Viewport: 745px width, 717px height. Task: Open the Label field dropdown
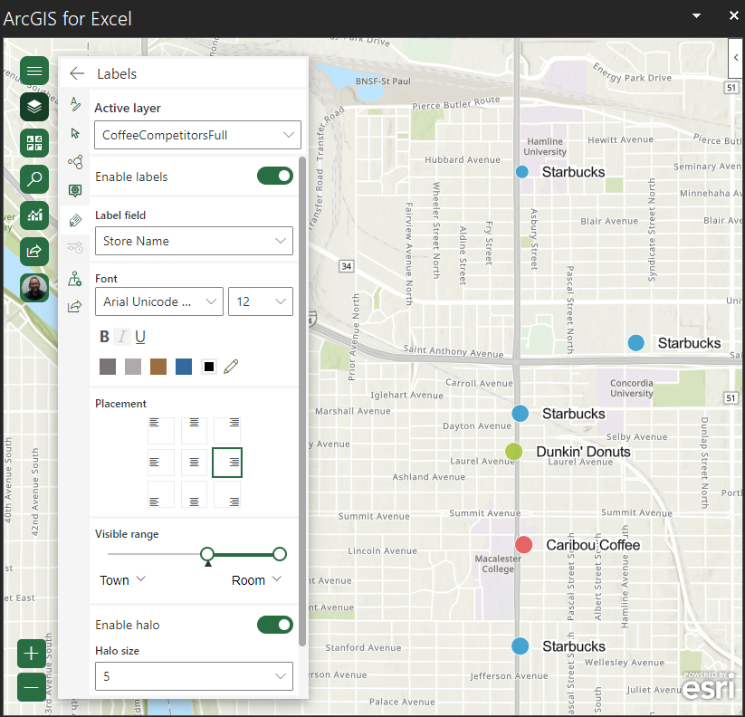point(194,241)
